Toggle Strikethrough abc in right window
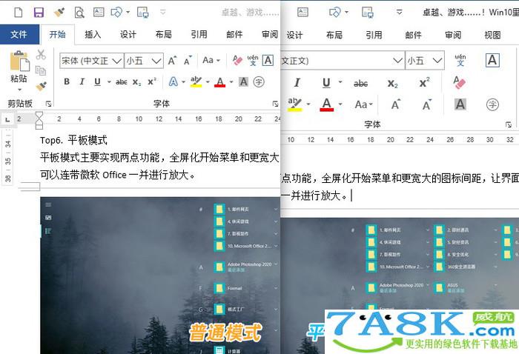Viewport: 519px width, 354px height. (360, 83)
